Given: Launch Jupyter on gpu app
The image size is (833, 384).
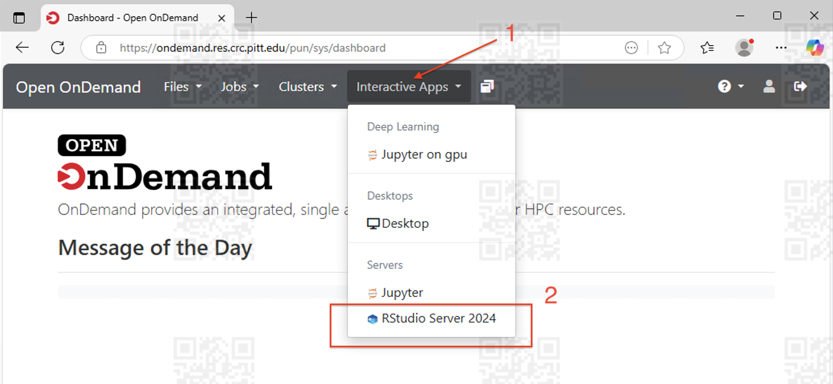Looking at the screenshot, I should 431,154.
